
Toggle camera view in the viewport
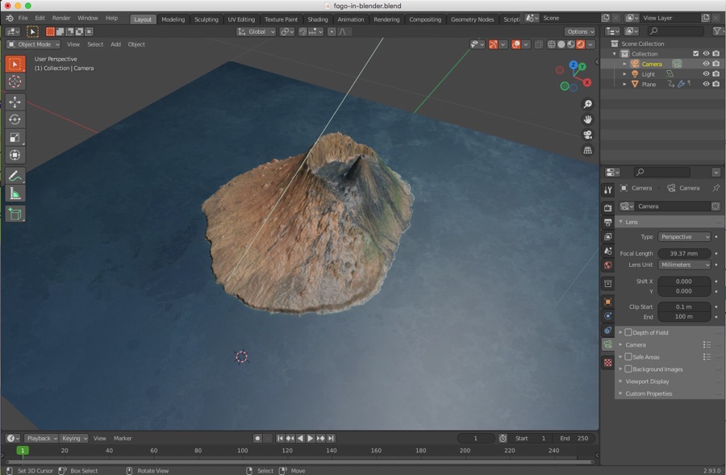(587, 135)
